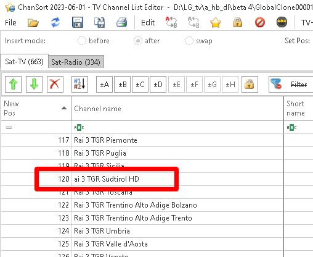
Task: Click the #1 #2 renumber sort icon
Action: [x=79, y=85]
